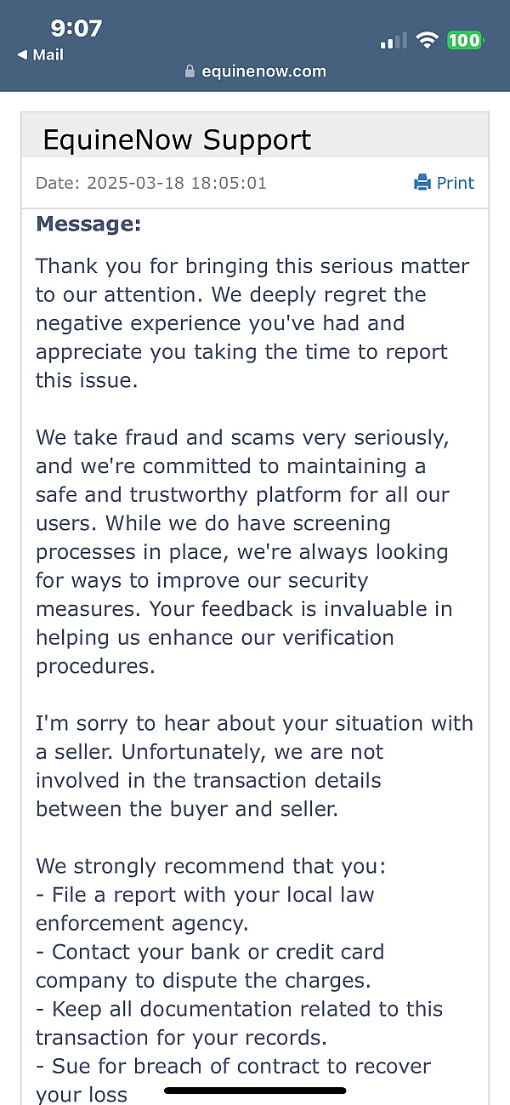Tap the paragraph starting 'Thank you for bringing'
The width and height of the screenshot is (510, 1105).
click(252, 323)
